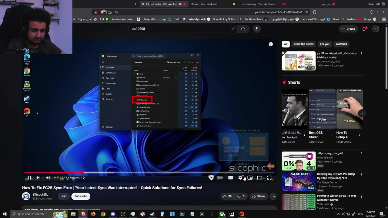388x218 pixels.
Task: Select the 'From the series' chip
Action: 304,44
